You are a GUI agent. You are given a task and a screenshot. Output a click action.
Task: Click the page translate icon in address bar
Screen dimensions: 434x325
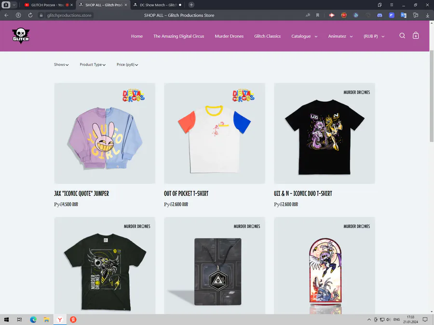(x=308, y=15)
